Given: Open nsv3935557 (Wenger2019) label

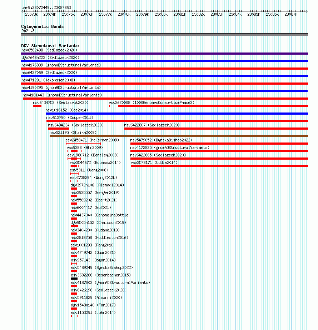Looking at the screenshot, I should 95,192.
